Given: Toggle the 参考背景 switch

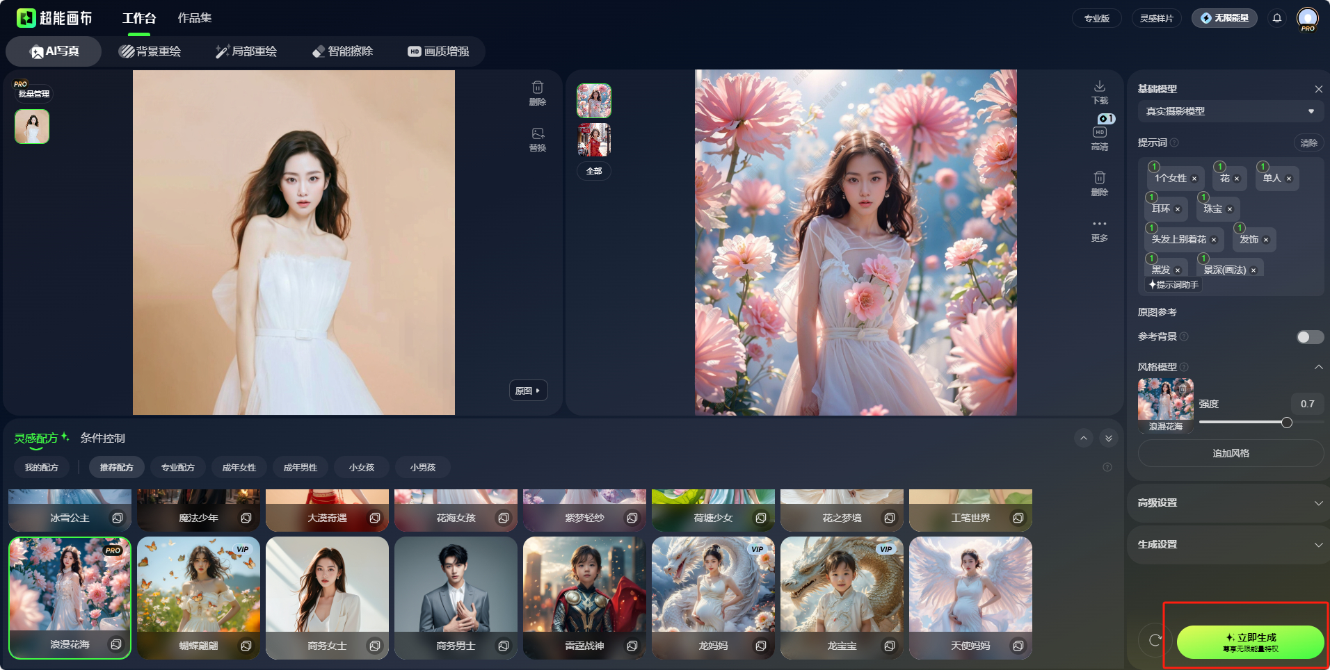Looking at the screenshot, I should [1310, 337].
